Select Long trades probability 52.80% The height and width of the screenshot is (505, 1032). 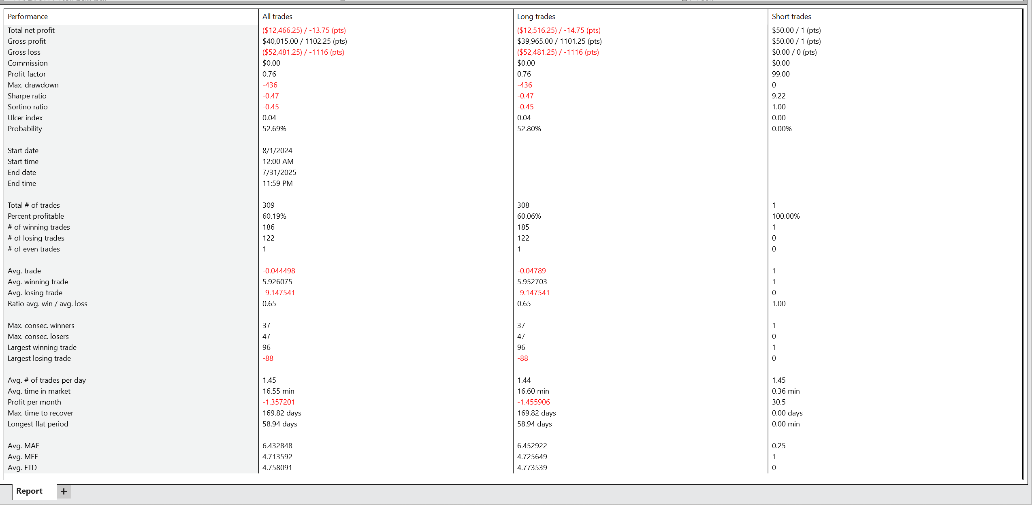point(529,129)
